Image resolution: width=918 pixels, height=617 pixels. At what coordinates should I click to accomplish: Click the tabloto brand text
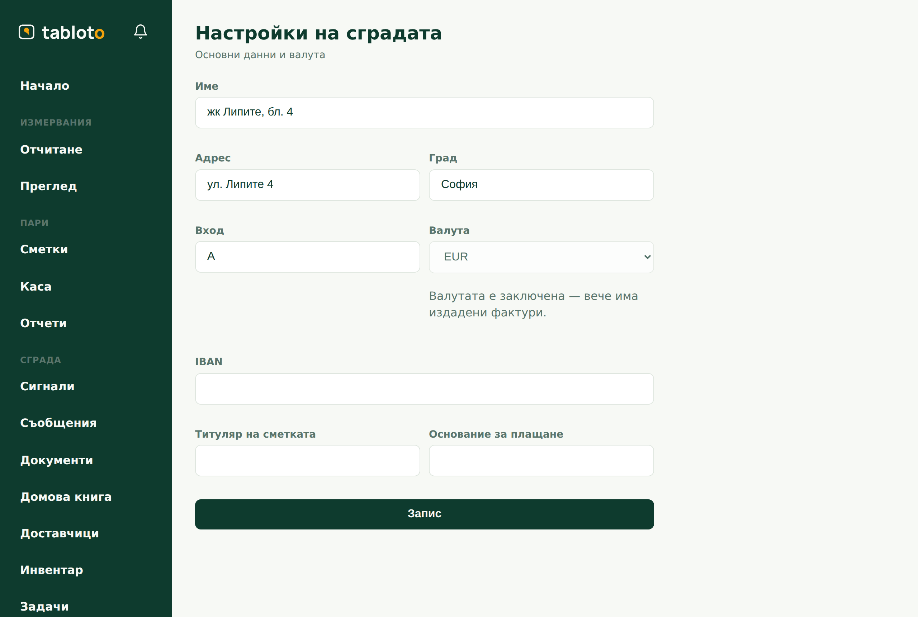tap(73, 32)
